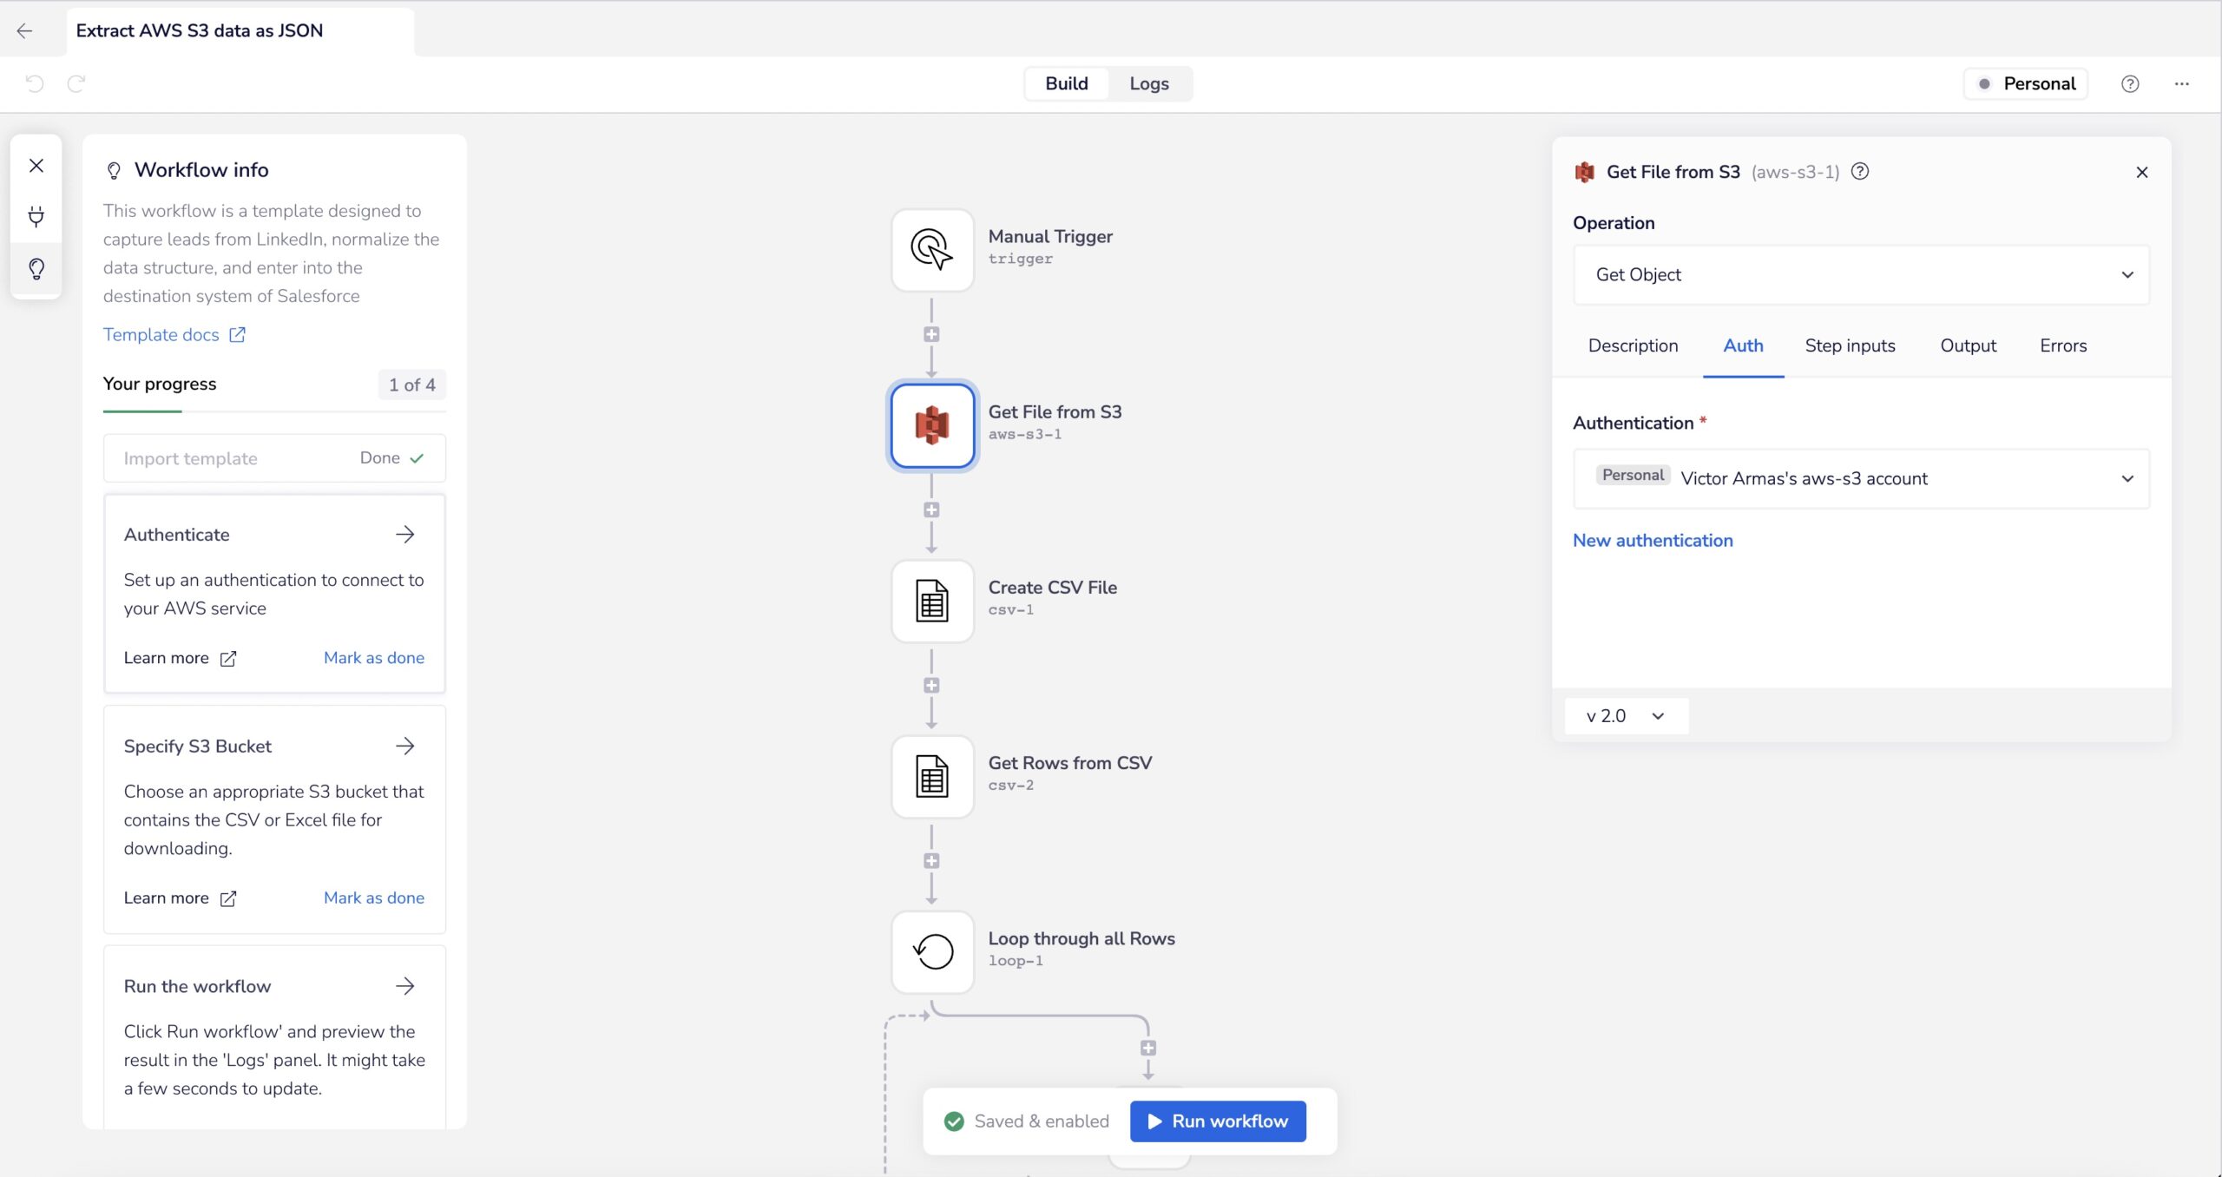Click the undo arrow in toolbar
The image size is (2222, 1177).
[35, 83]
